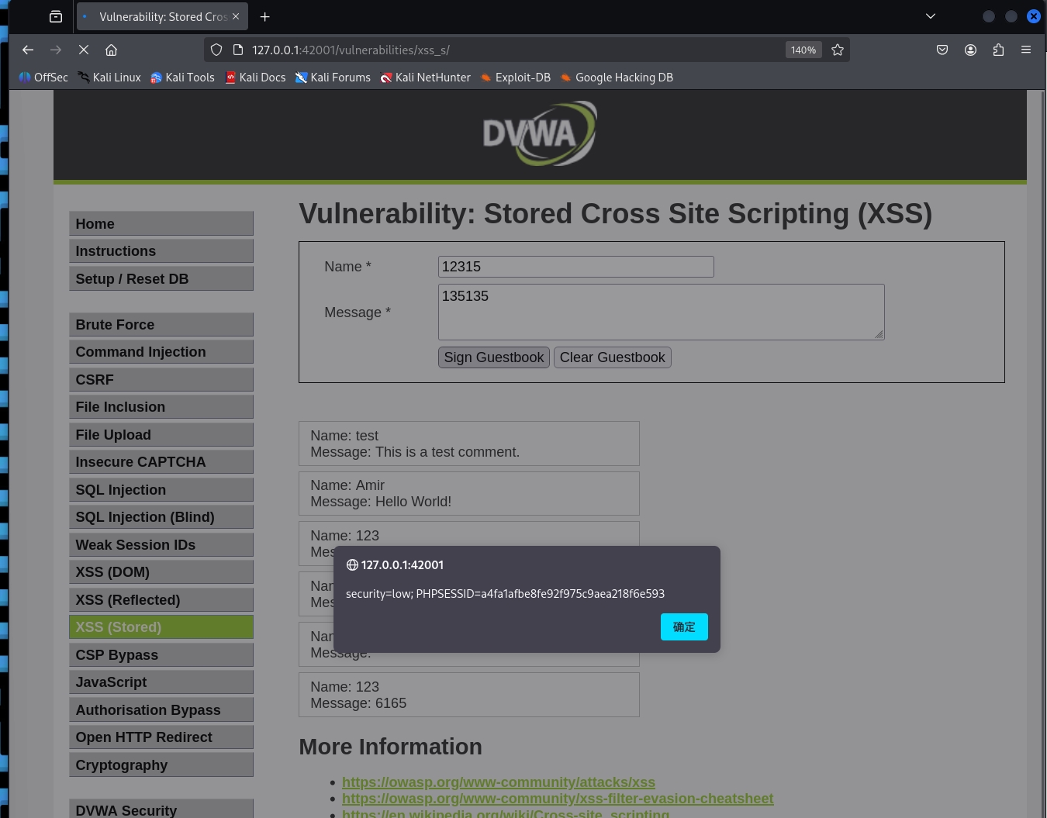The width and height of the screenshot is (1047, 818).
Task: Click the Name input field
Action: pyautogui.click(x=575, y=267)
